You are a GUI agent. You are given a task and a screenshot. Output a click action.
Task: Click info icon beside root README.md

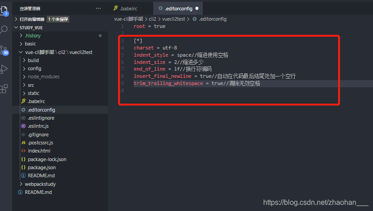click(20, 192)
